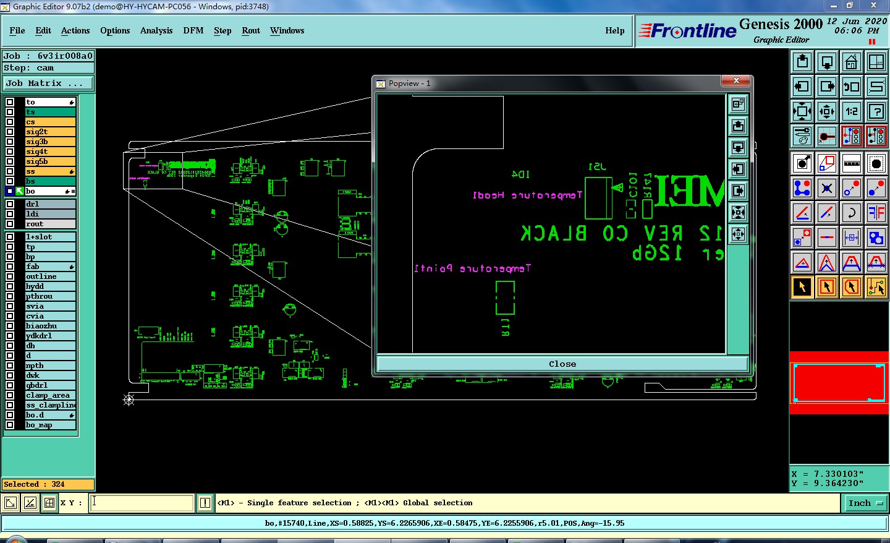
Task: Click the top detach-window icon in Popview toolbar
Action: click(x=739, y=105)
